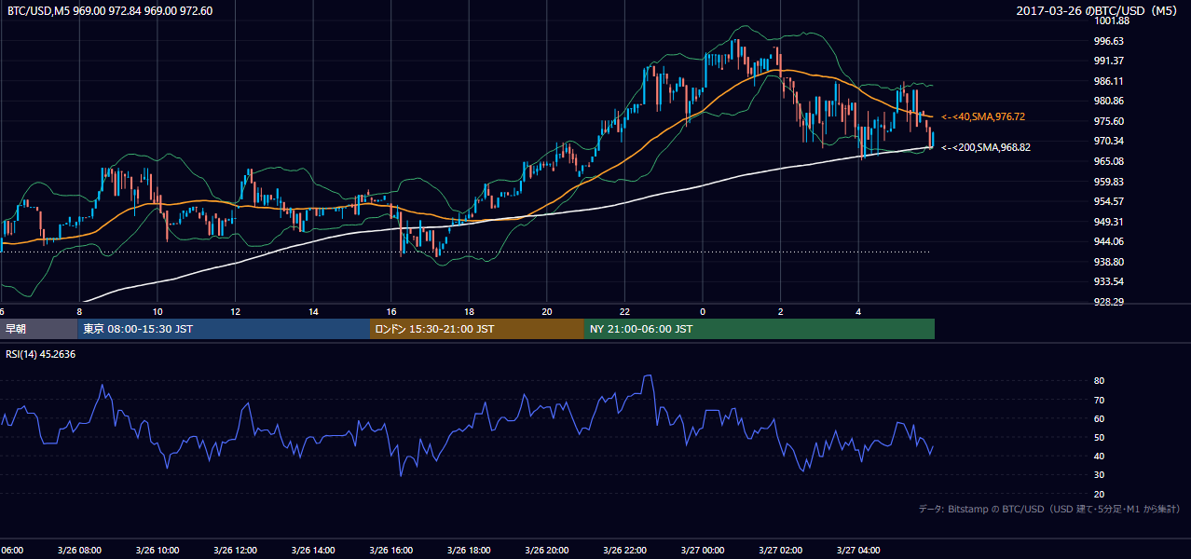Click hour tick 4 under price chart

click(858, 311)
